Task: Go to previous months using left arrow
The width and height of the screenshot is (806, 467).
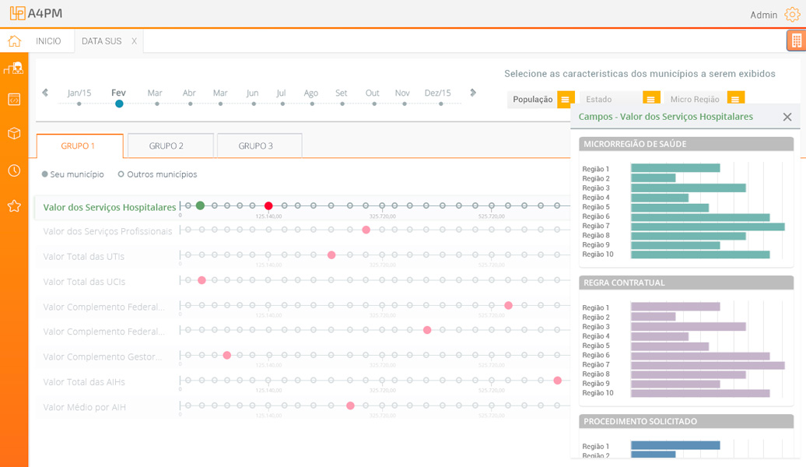Action: click(x=45, y=93)
